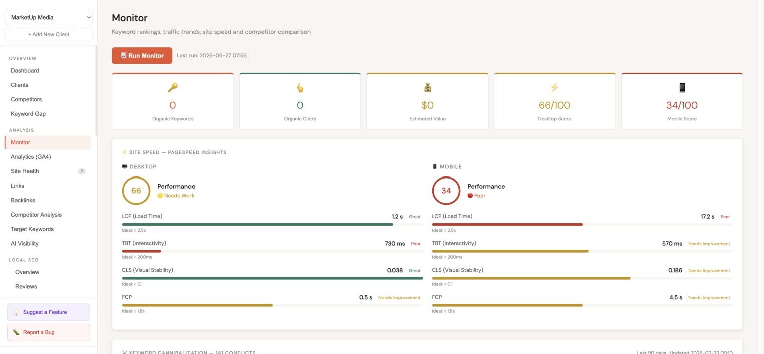764x354 pixels.
Task: Click the desktop LCP green progress bar
Action: point(257,224)
